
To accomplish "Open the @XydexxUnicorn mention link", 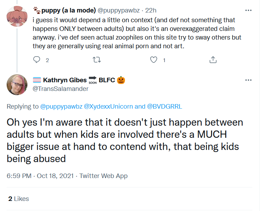I will [108, 107].
